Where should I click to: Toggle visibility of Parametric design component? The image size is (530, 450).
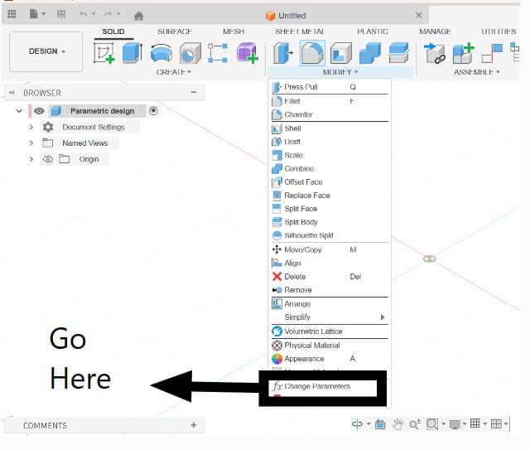tap(39, 111)
